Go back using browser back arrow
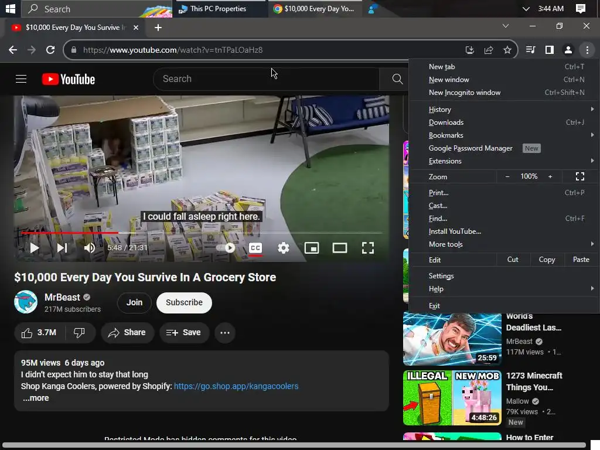 13,50
